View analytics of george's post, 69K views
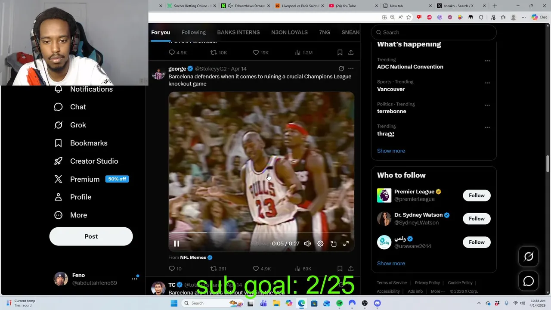 [x=303, y=269]
